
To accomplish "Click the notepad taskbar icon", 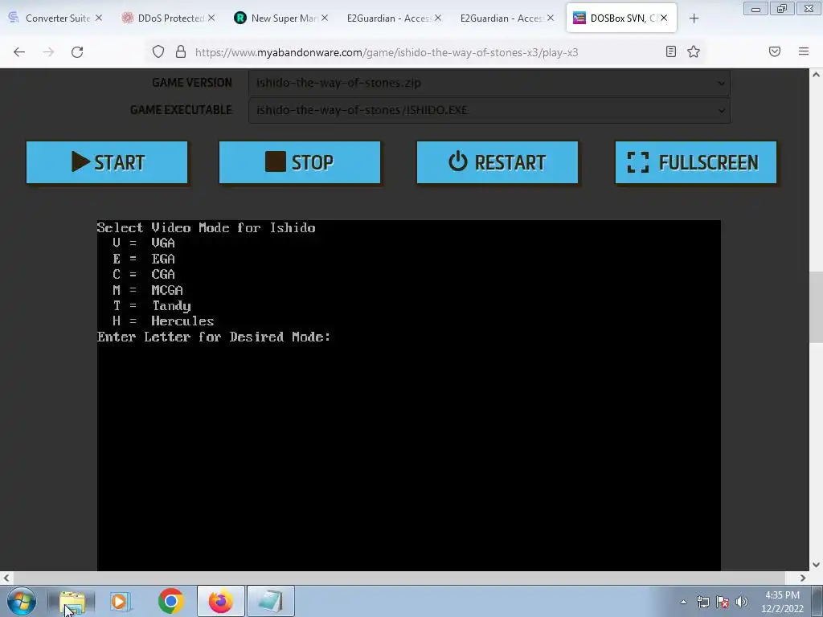I will point(270,601).
